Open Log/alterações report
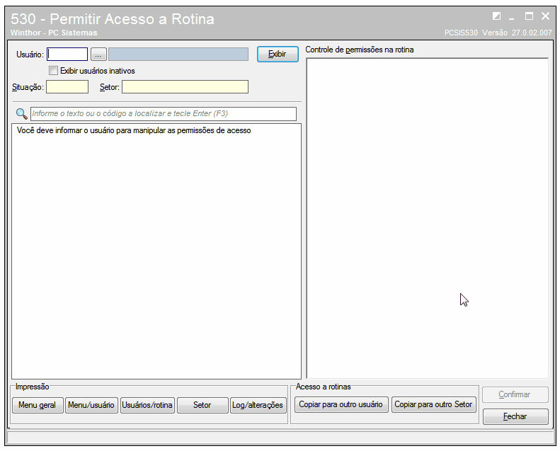This screenshot has height=451, width=560. tap(258, 405)
